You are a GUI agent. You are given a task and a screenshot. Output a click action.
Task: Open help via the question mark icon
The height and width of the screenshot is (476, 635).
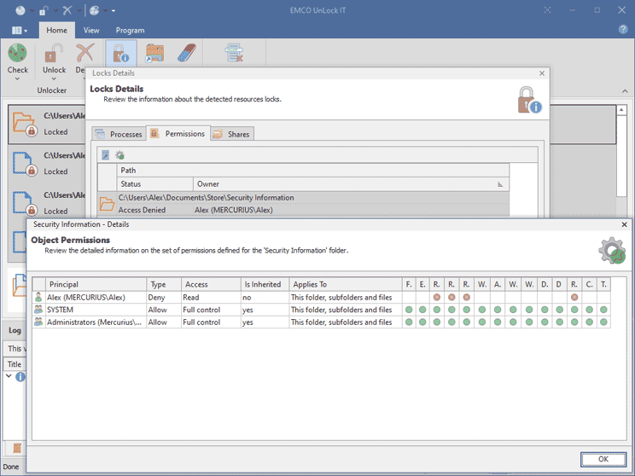pos(623,30)
